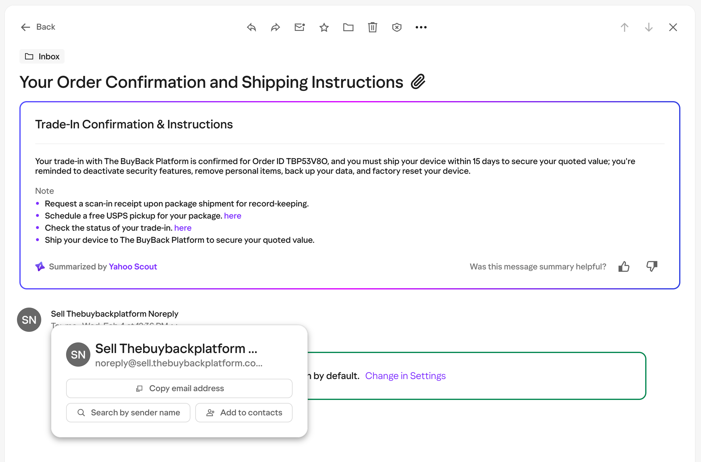Add the sender to contacts

pyautogui.click(x=244, y=412)
